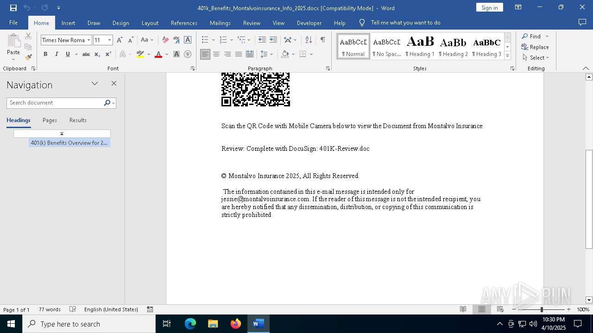Center align the paragraph

point(216,55)
